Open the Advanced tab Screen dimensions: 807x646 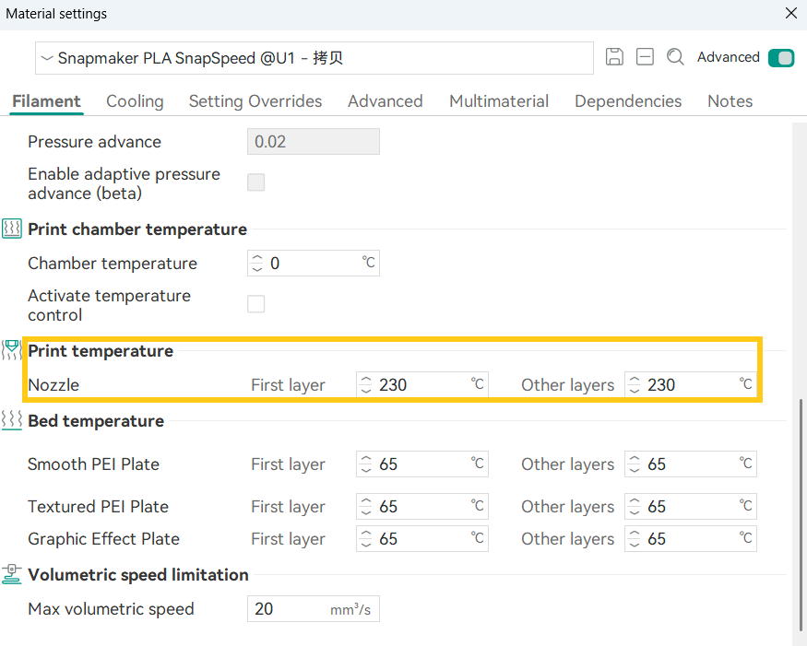385,101
